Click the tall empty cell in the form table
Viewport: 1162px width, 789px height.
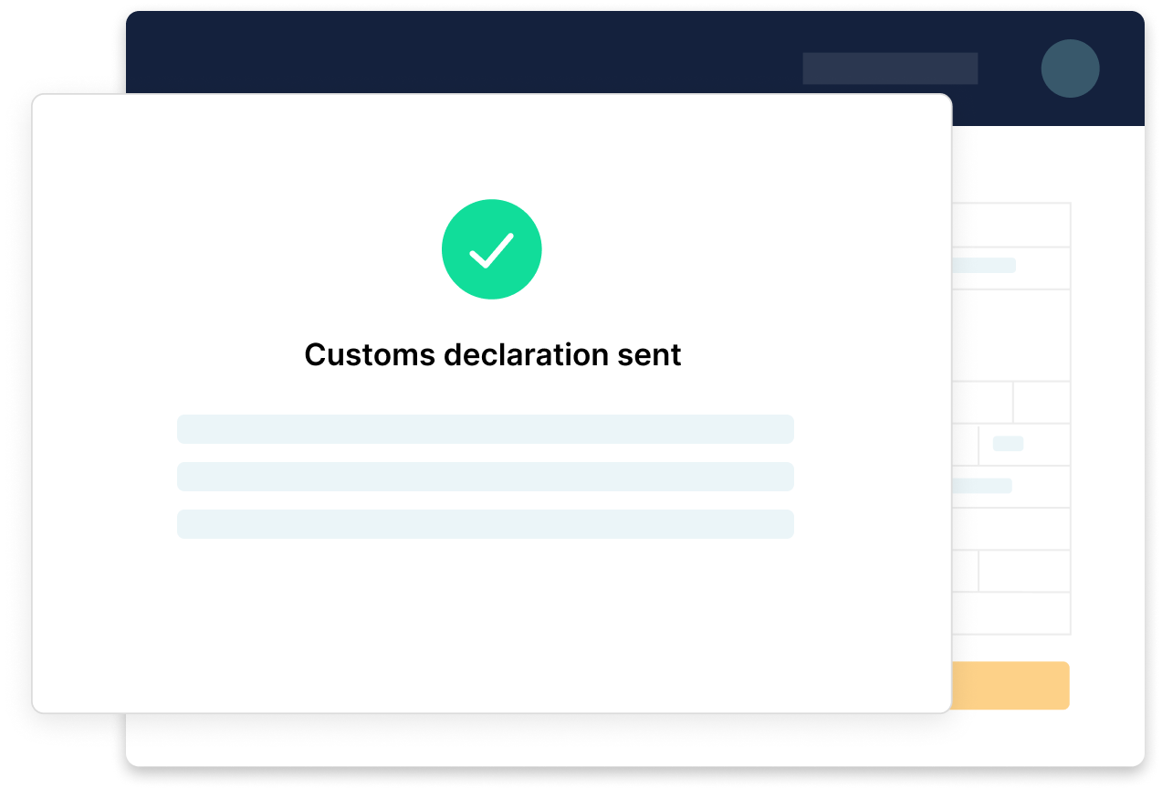[1010, 335]
